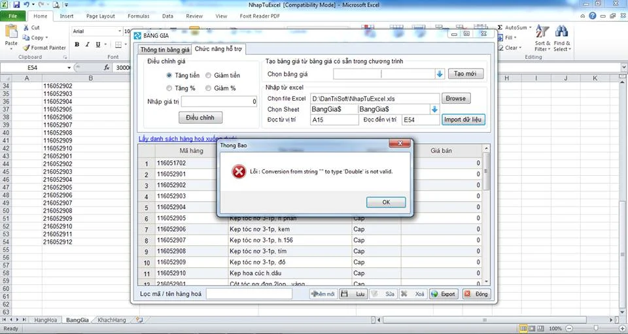Expand the Chọn bảng giá dropdown arrow
This screenshot has height=334, width=628.
[x=440, y=74]
